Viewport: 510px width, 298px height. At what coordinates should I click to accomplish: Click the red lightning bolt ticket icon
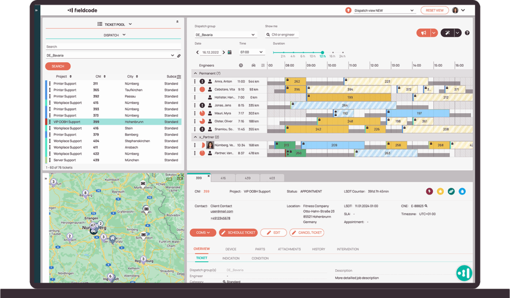[x=429, y=191]
